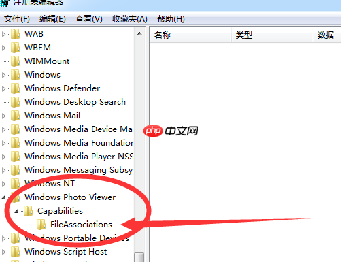The width and height of the screenshot is (342, 262).
Task: Select the WAB key label
Action: (x=34, y=34)
